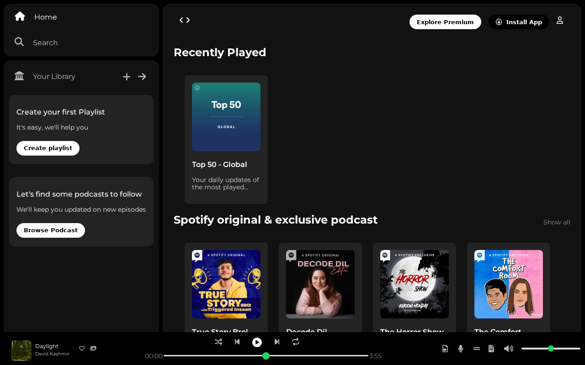Click the artist name David Kashmir

[x=52, y=354]
